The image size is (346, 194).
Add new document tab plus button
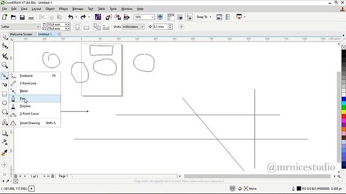59,34
